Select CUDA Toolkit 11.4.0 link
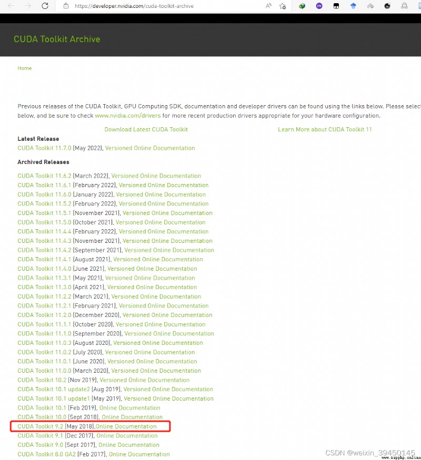This screenshot has width=421, height=460. pos(44,269)
